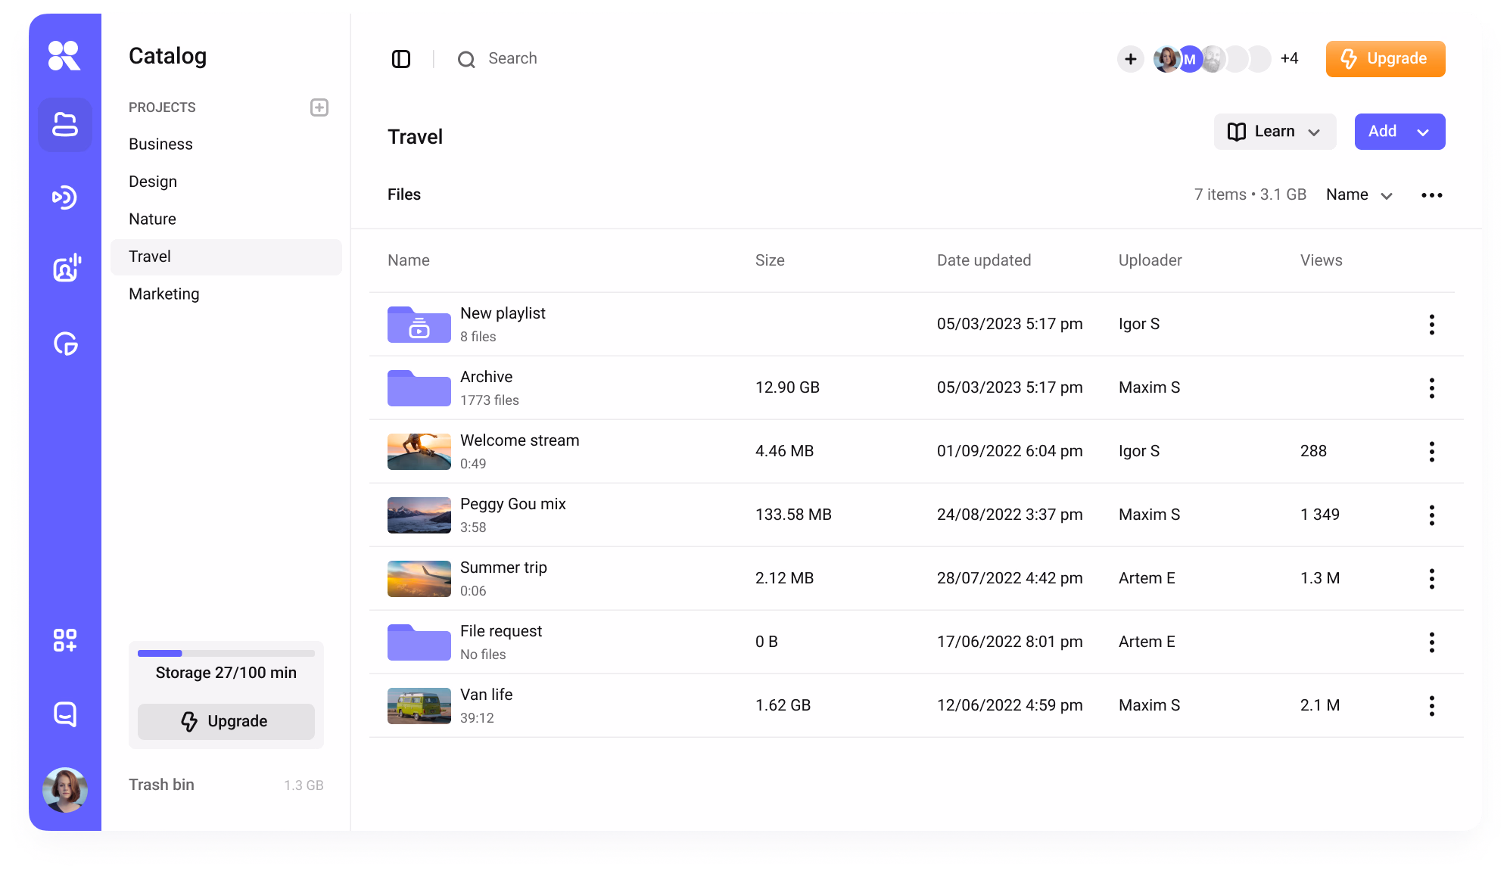Toggle the sidebar panel visibility
This screenshot has width=1510, height=874.
tap(401, 59)
